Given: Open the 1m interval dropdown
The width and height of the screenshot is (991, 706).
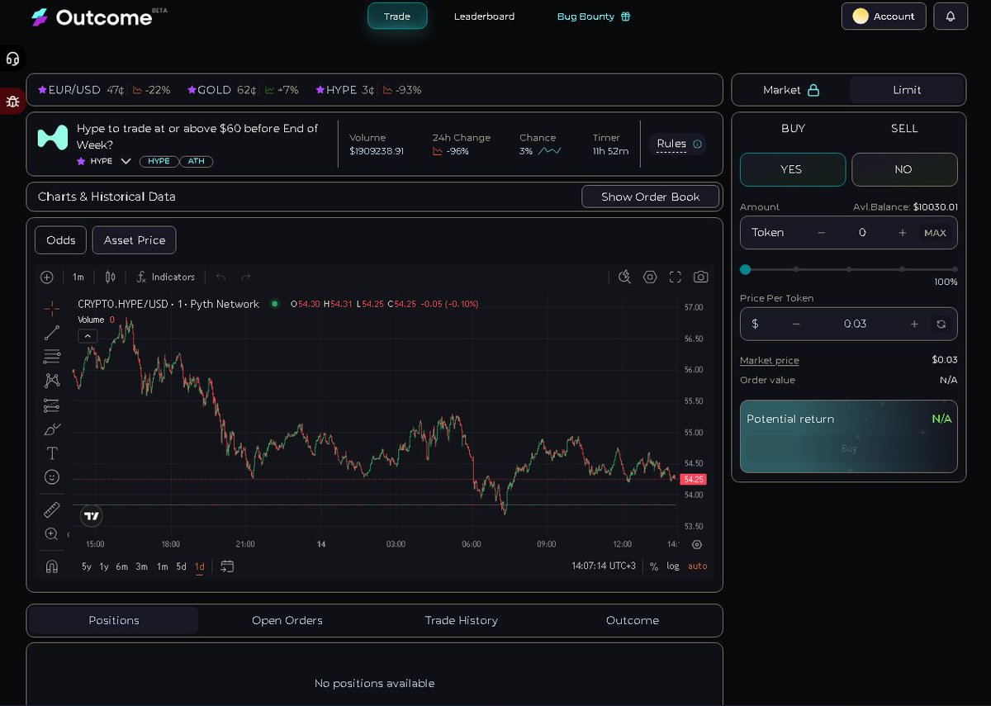Looking at the screenshot, I should coord(78,277).
